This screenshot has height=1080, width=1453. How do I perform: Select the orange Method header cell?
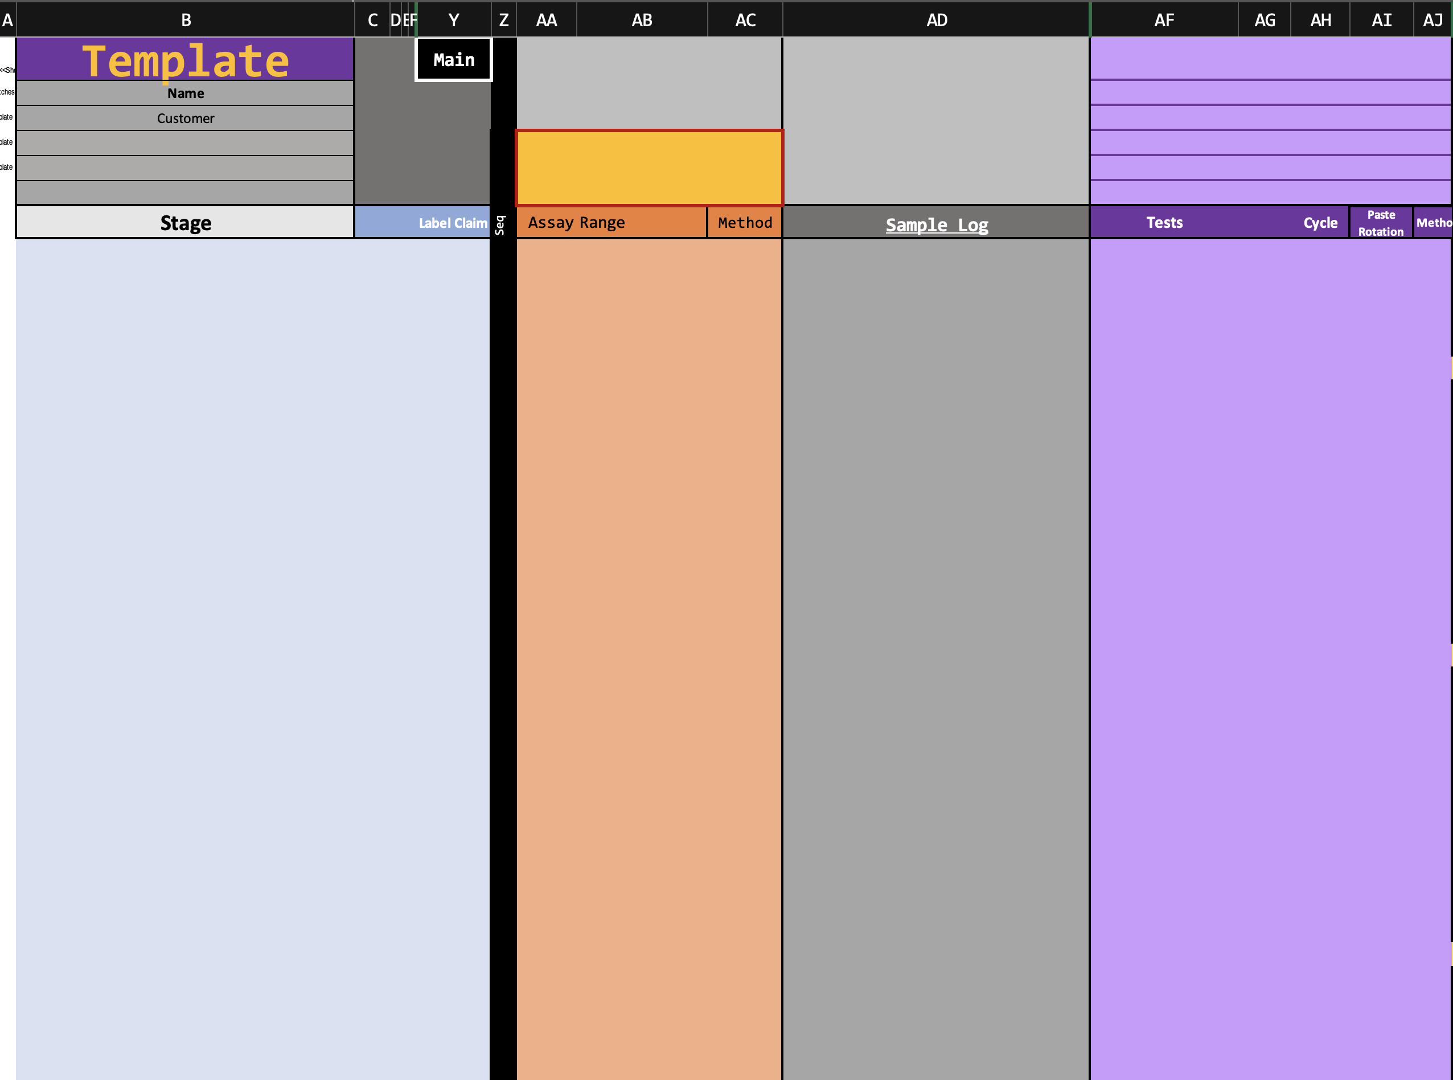tap(745, 223)
